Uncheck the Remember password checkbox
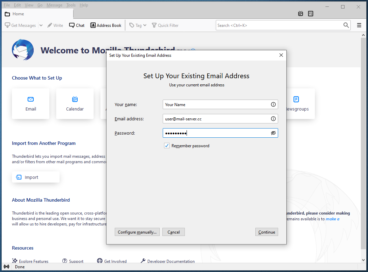 pos(167,146)
